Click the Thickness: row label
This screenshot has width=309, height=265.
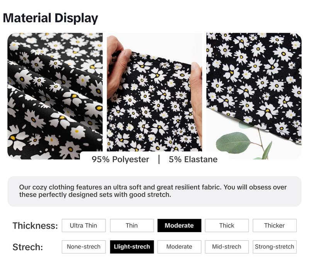(x=35, y=226)
